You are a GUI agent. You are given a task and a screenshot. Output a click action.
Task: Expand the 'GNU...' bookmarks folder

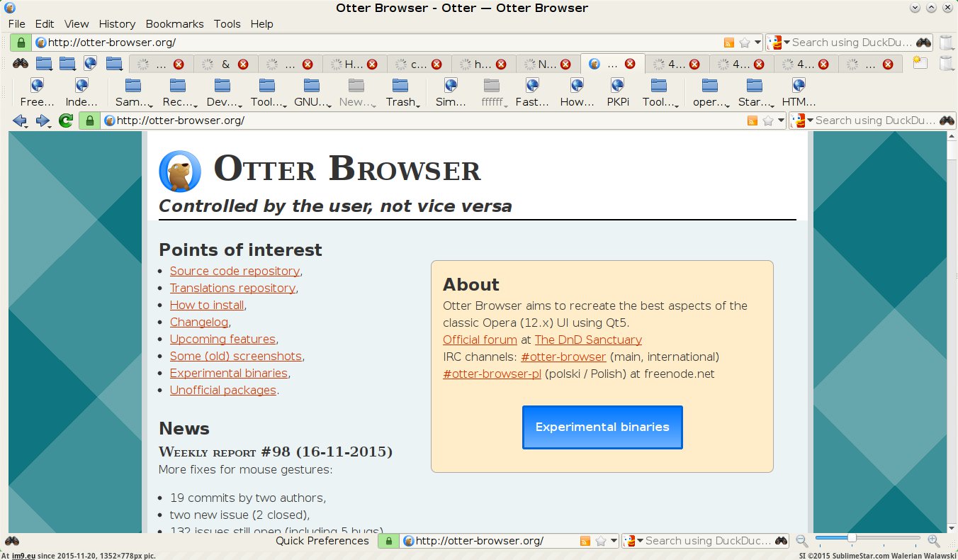pos(312,93)
